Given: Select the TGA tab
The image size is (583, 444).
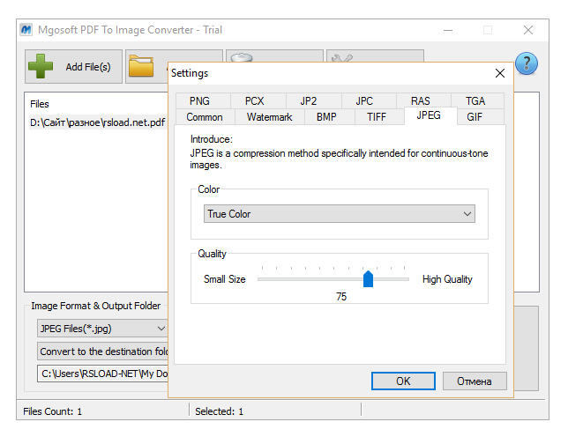Looking at the screenshot, I should [477, 101].
